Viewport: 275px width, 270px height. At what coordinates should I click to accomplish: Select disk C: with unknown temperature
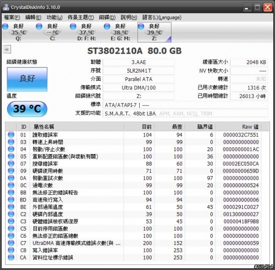(x=52, y=32)
